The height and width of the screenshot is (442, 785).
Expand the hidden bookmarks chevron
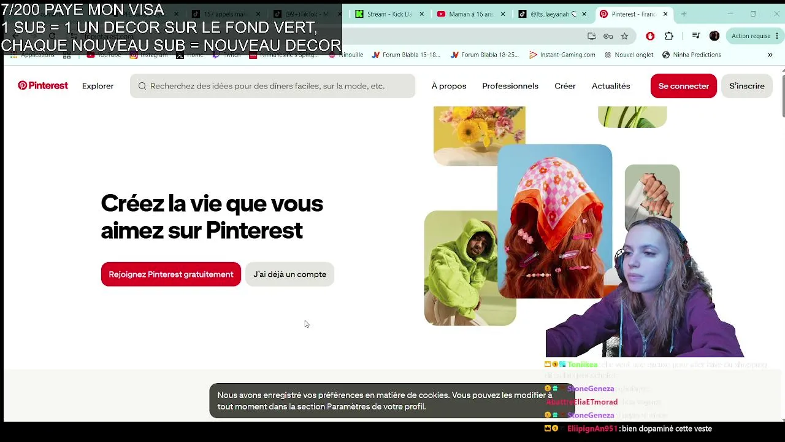(770, 55)
